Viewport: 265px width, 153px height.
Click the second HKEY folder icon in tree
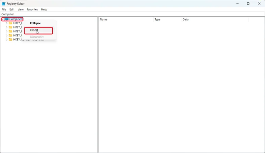click(11, 27)
